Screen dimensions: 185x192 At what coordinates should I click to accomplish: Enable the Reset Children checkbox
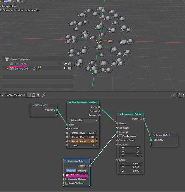pos(67,183)
